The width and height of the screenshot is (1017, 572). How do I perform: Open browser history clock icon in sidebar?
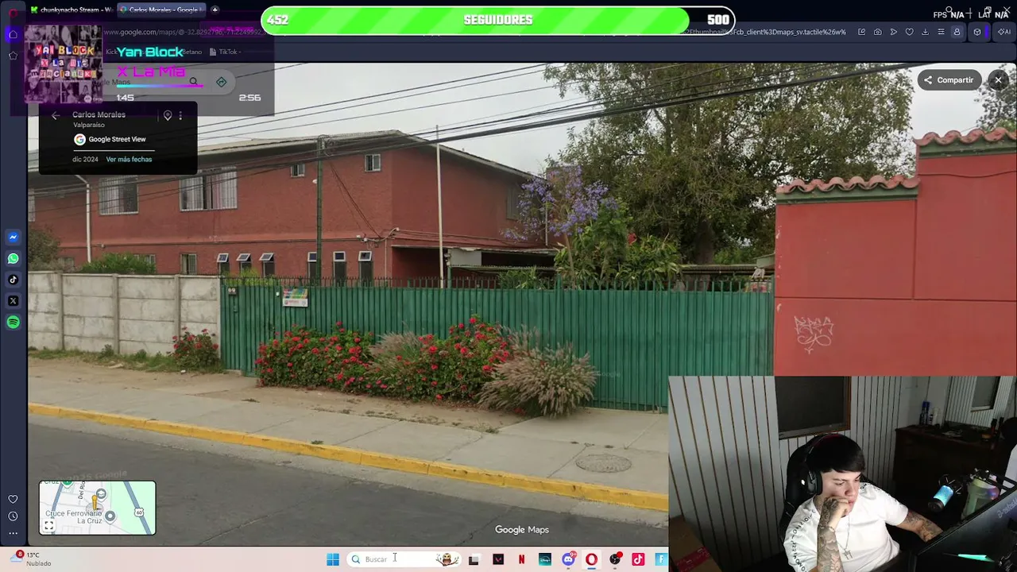tap(13, 516)
